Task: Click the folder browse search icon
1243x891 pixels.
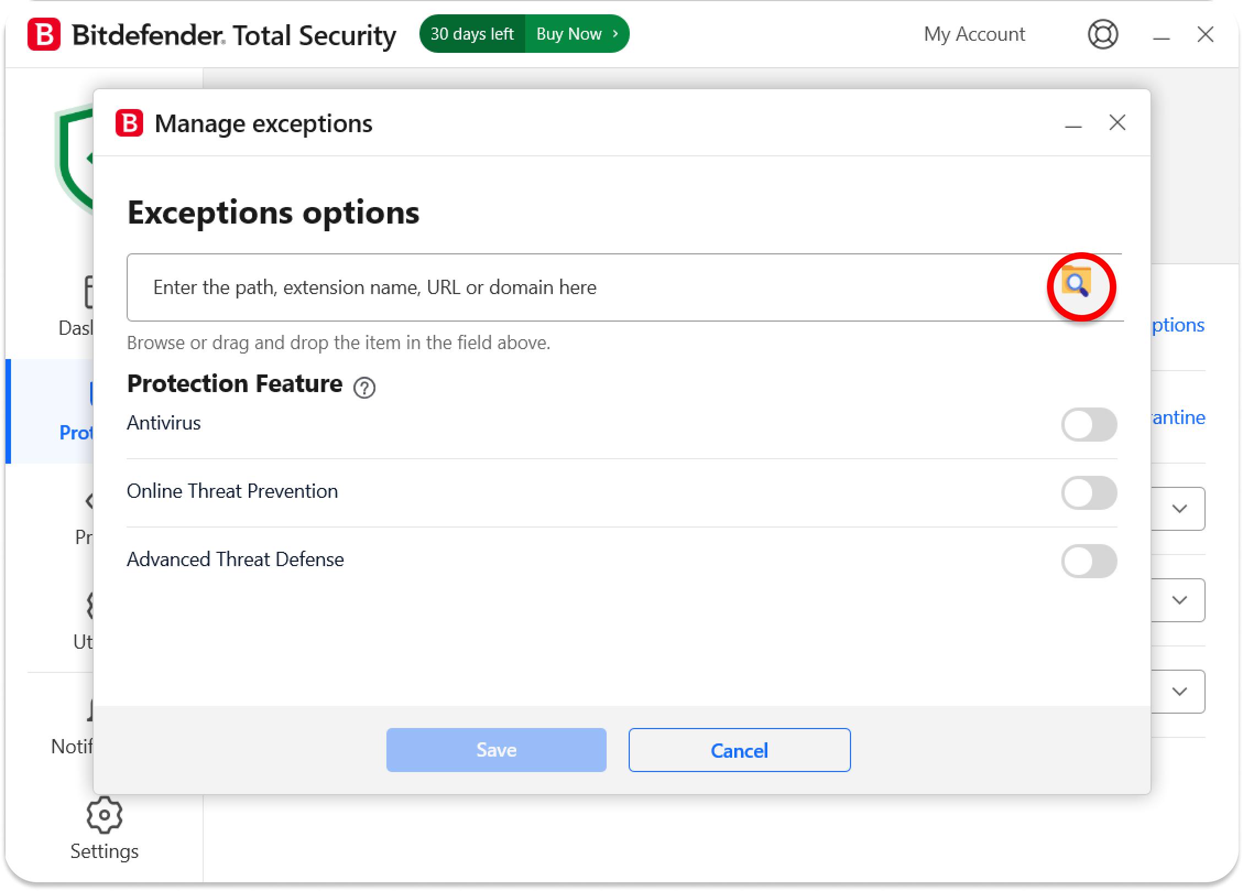Action: click(1076, 283)
